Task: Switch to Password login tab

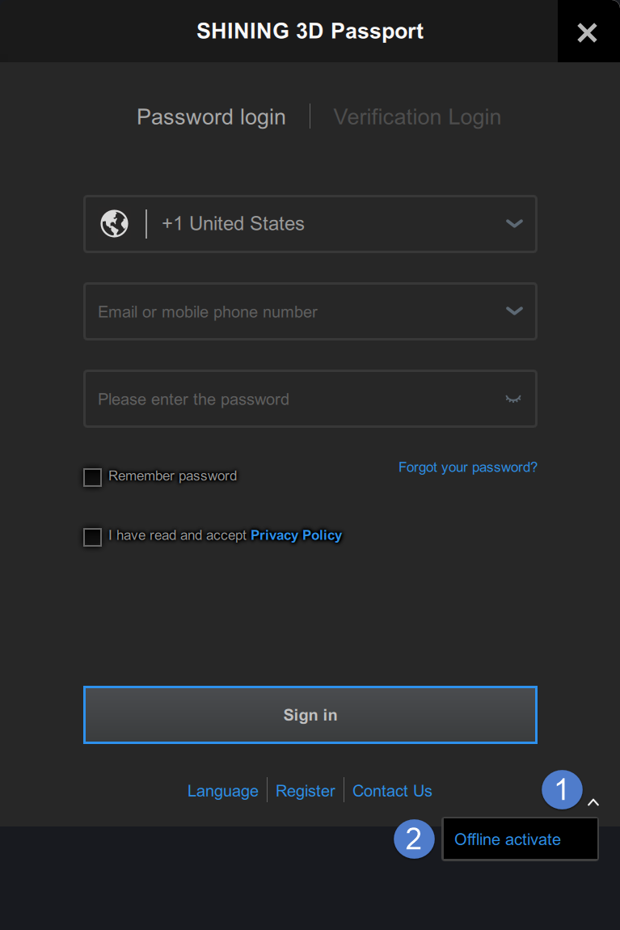Action: click(x=211, y=117)
